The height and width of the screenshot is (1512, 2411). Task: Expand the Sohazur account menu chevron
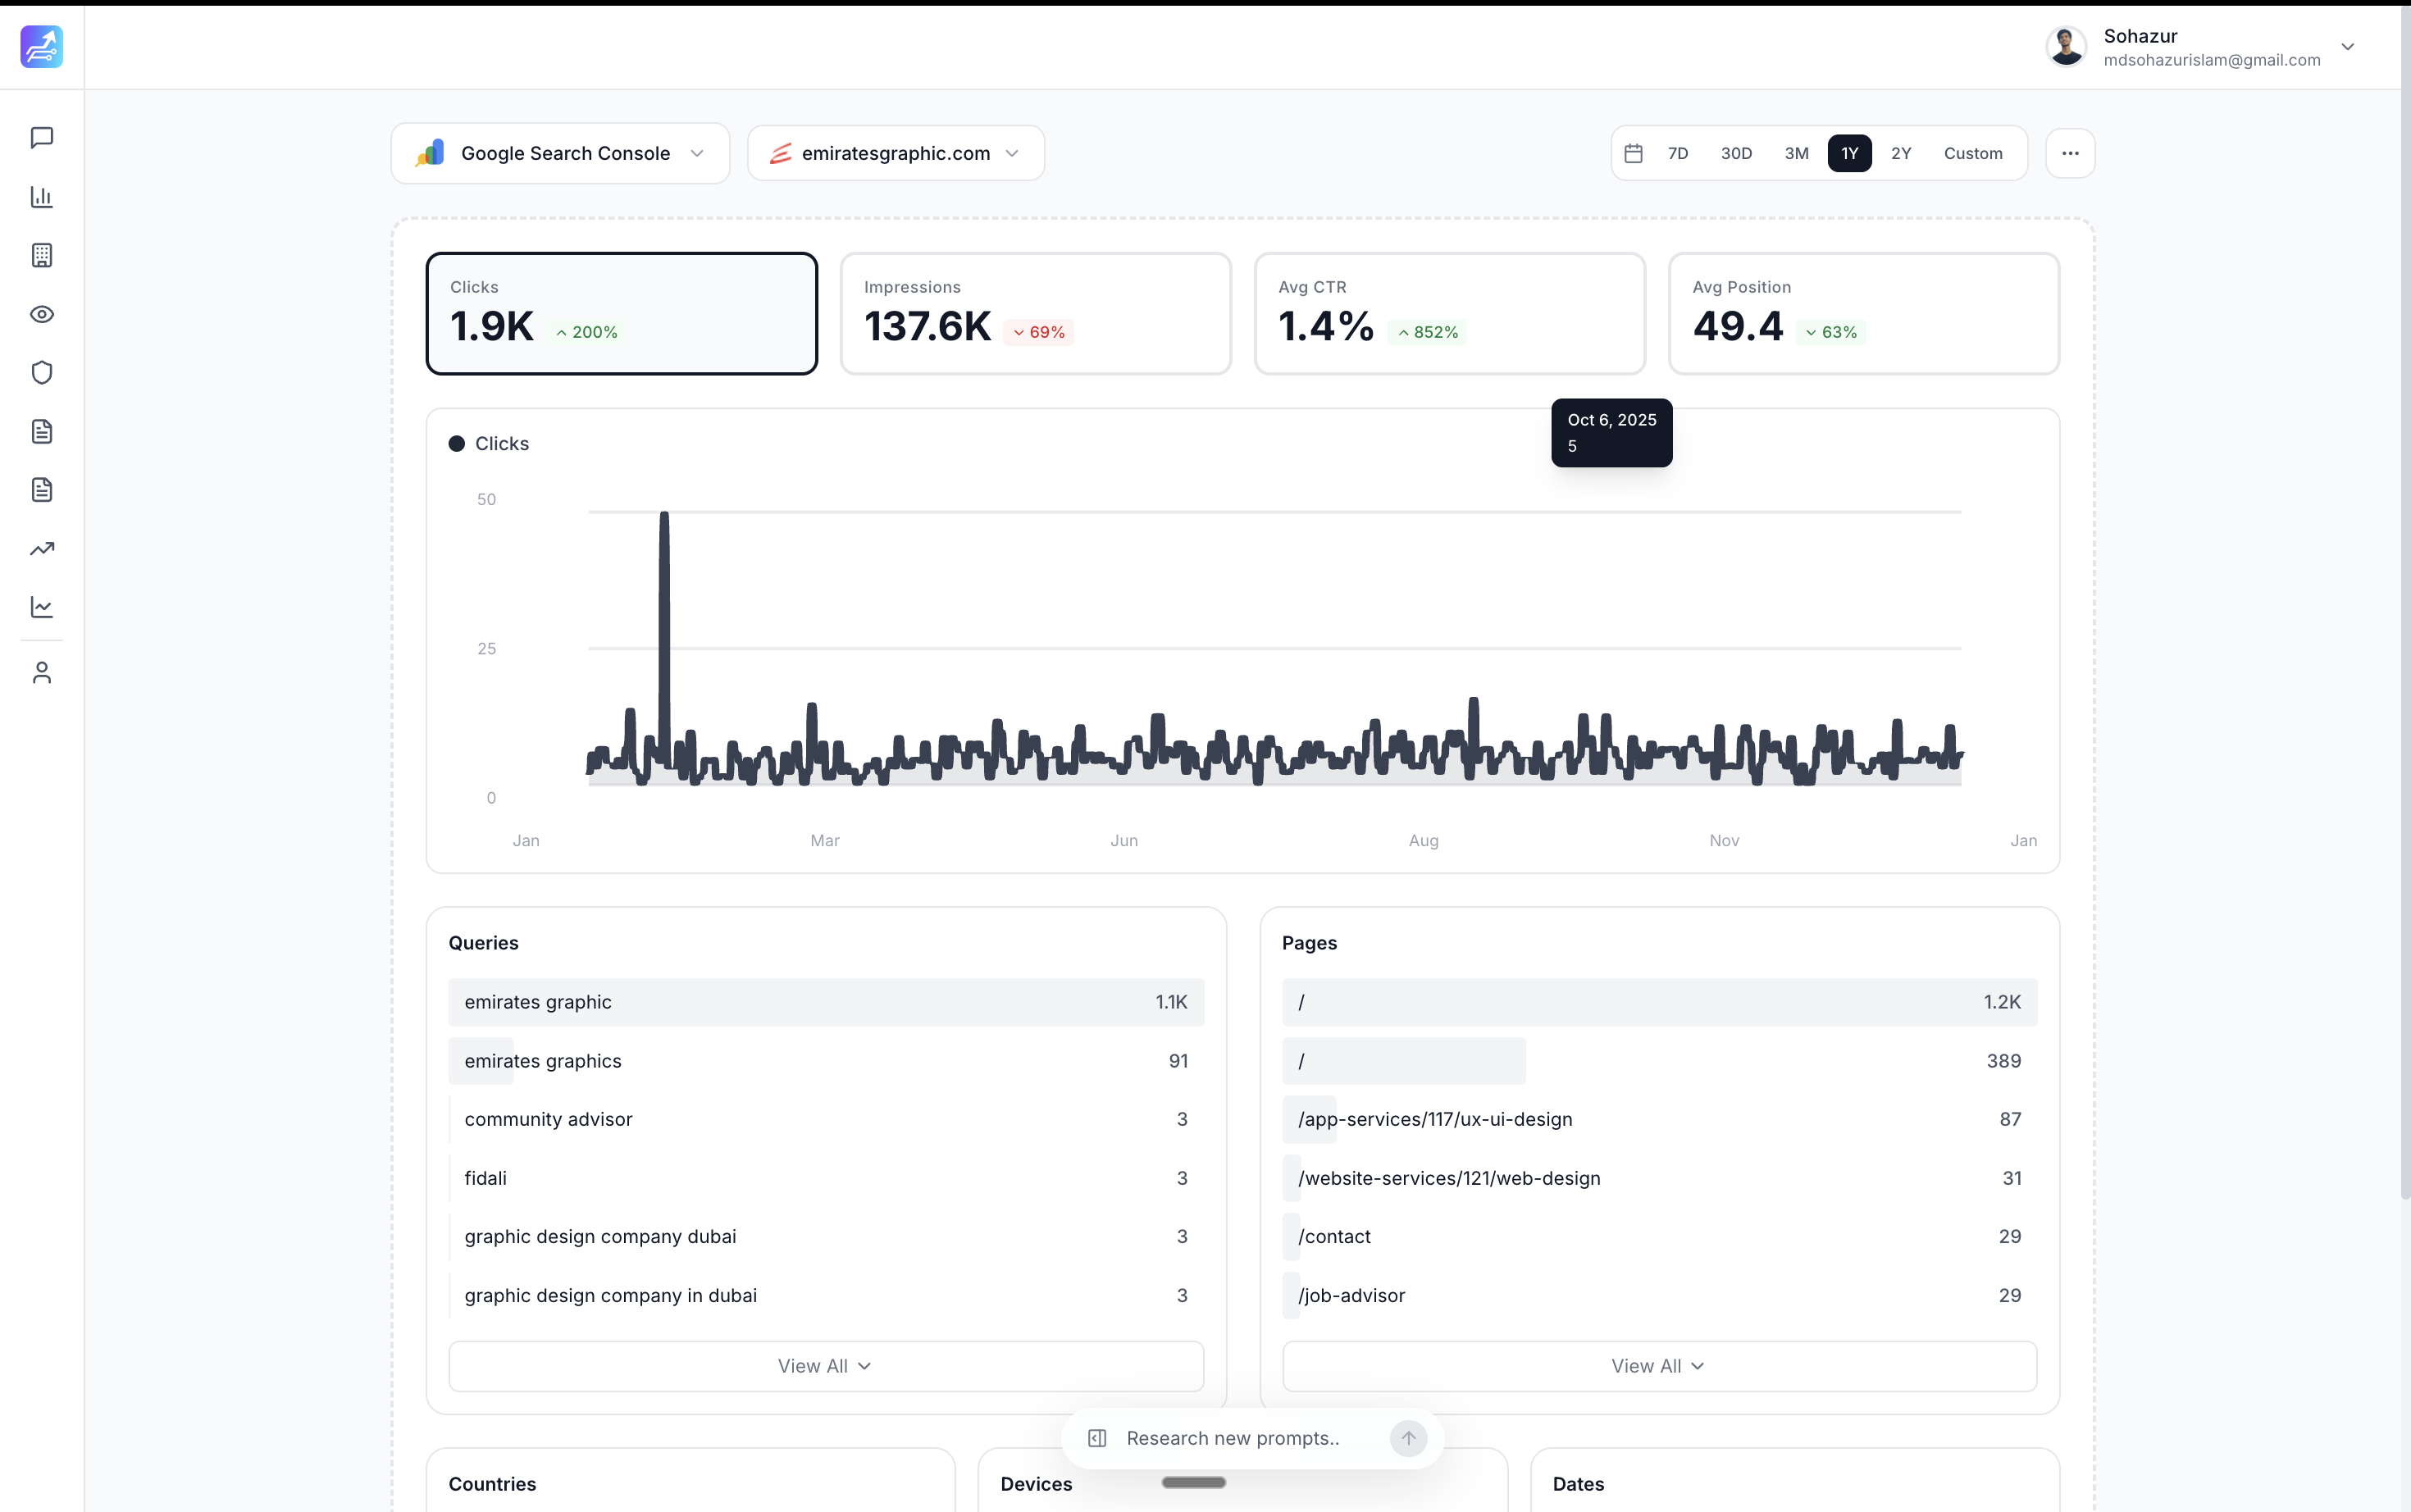tap(2347, 47)
